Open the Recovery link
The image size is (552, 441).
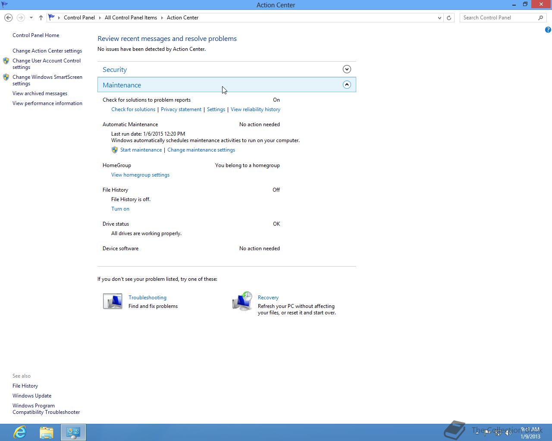coord(268,298)
